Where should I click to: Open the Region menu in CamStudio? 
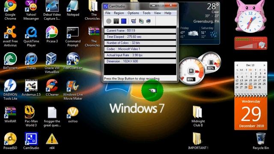[x=119, y=13]
